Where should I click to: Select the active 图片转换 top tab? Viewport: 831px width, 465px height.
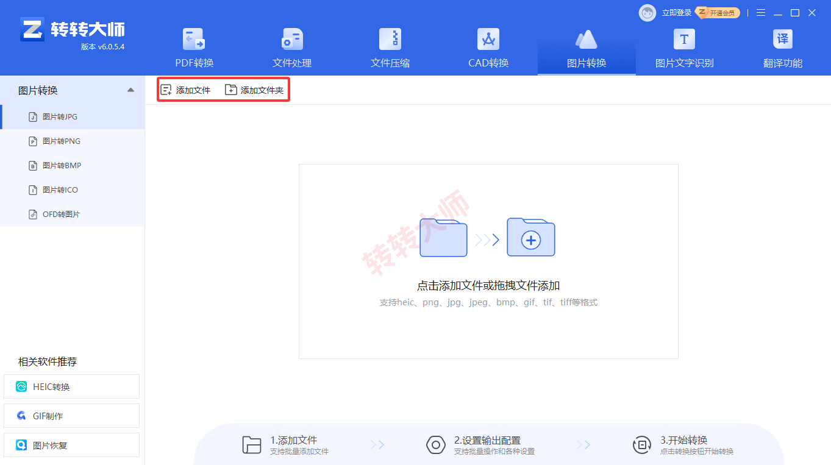click(587, 49)
